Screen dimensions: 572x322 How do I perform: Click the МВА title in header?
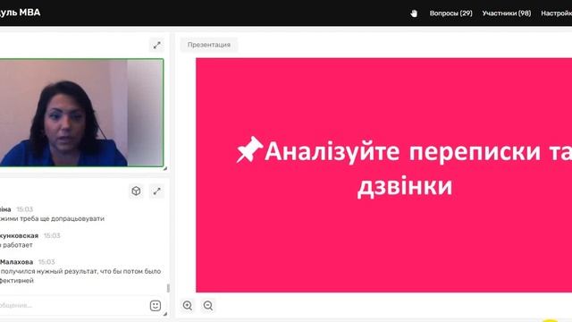tap(29, 13)
